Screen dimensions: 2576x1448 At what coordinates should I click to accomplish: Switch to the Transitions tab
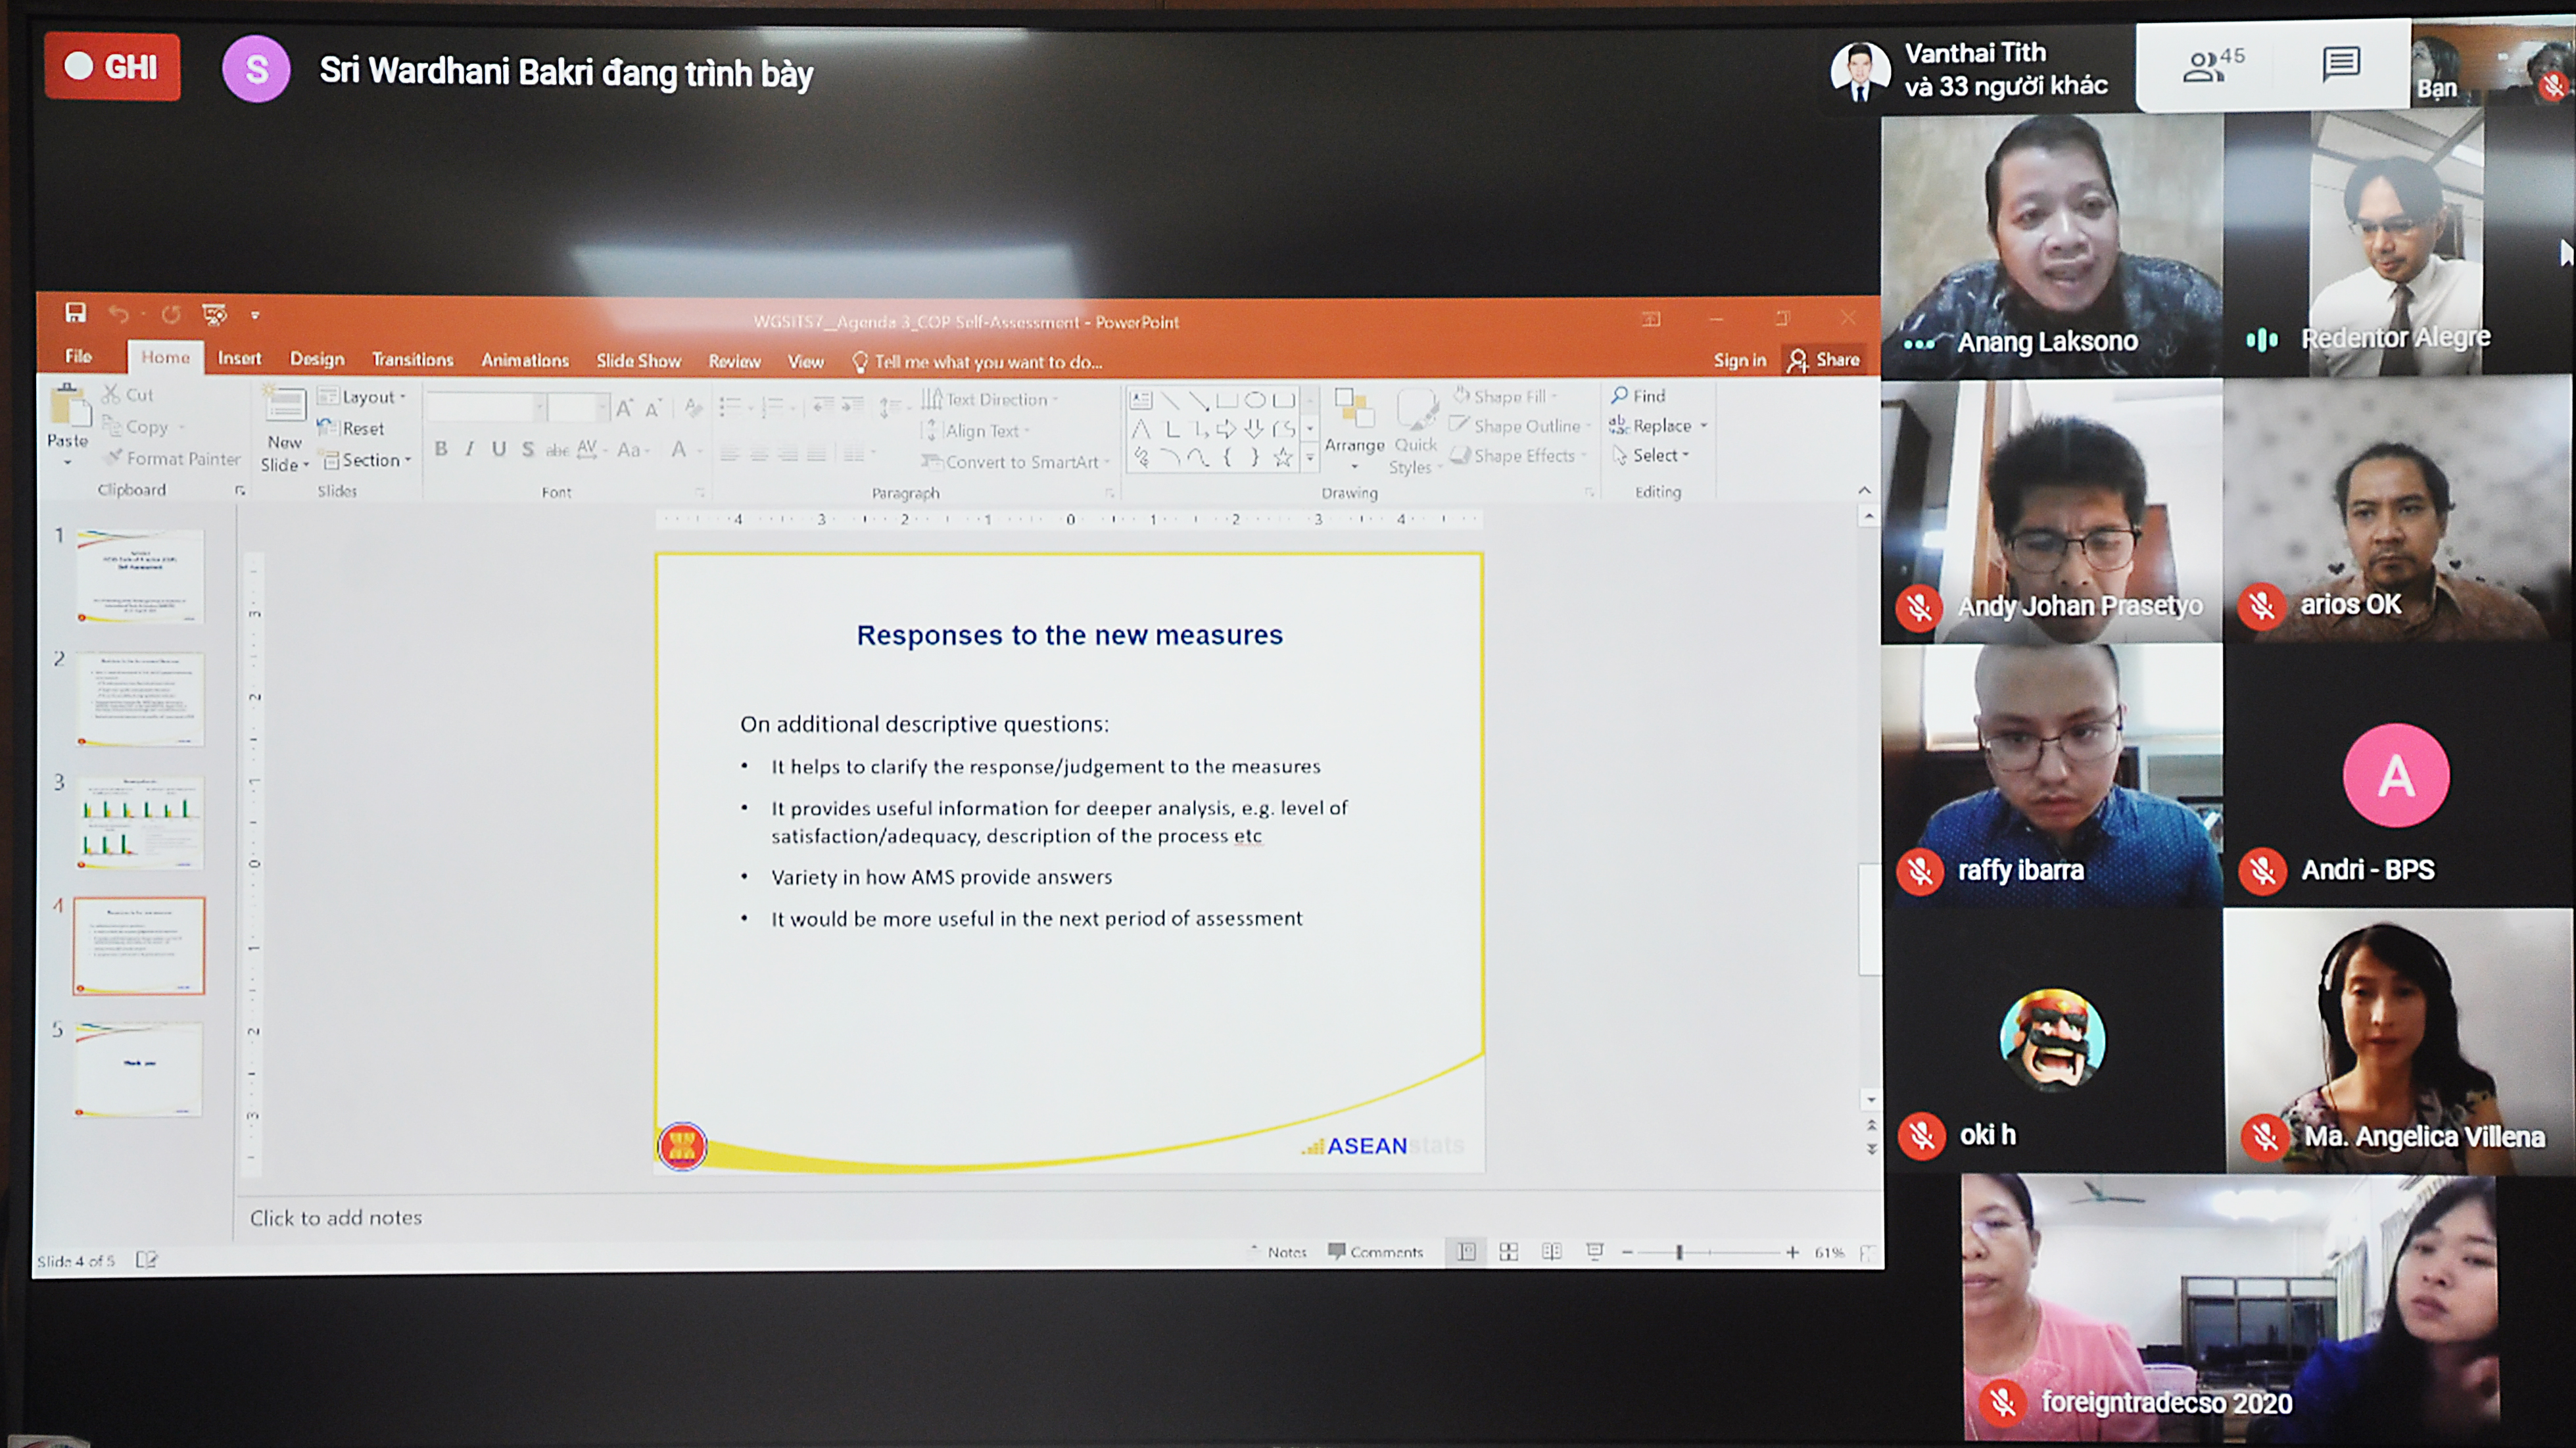point(412,360)
